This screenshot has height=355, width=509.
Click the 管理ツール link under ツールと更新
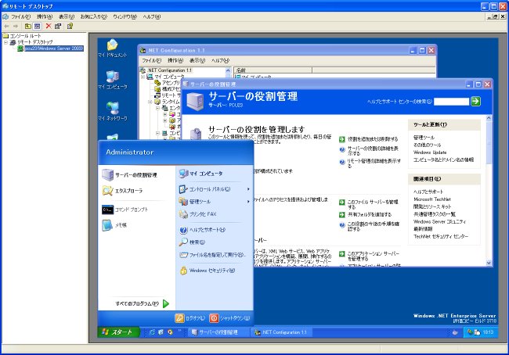pyautogui.click(x=424, y=138)
